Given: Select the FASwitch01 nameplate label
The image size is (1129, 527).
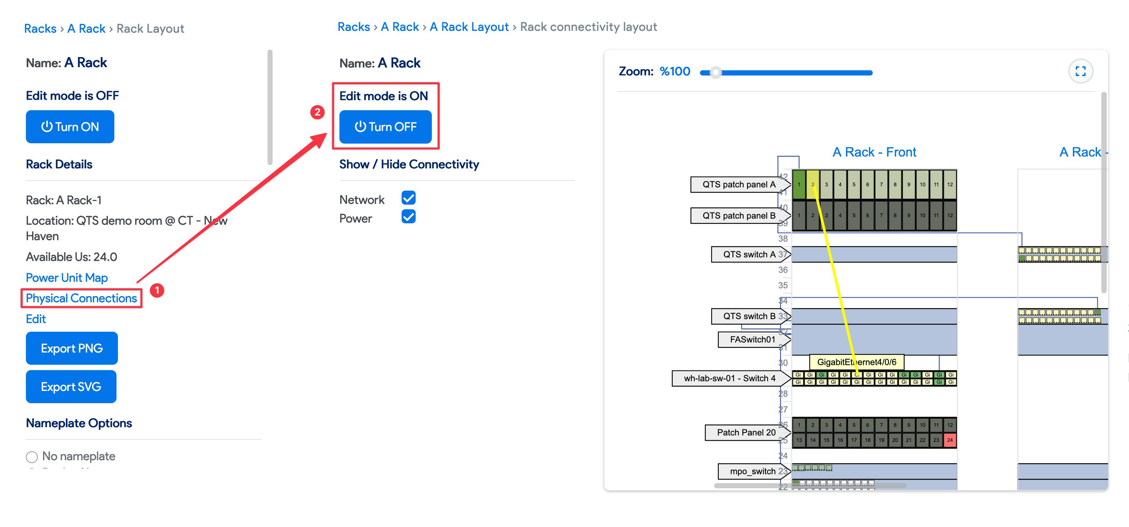Looking at the screenshot, I should 751,339.
